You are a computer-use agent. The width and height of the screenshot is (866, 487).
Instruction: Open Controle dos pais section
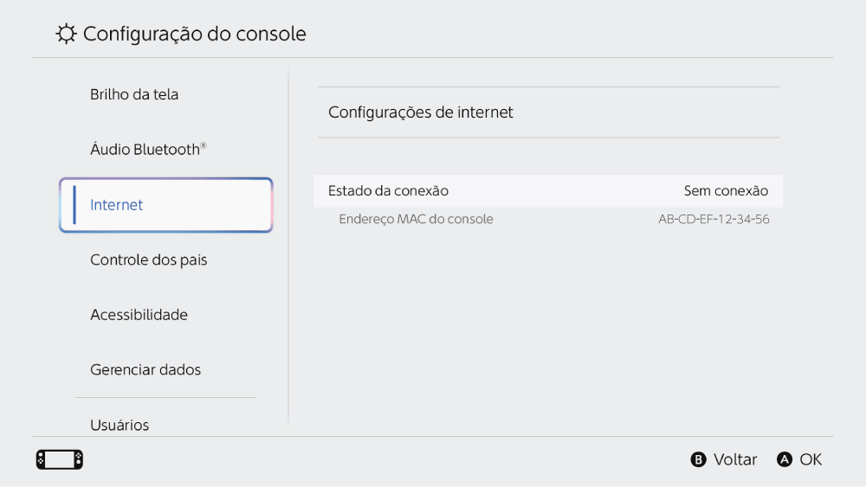click(149, 260)
